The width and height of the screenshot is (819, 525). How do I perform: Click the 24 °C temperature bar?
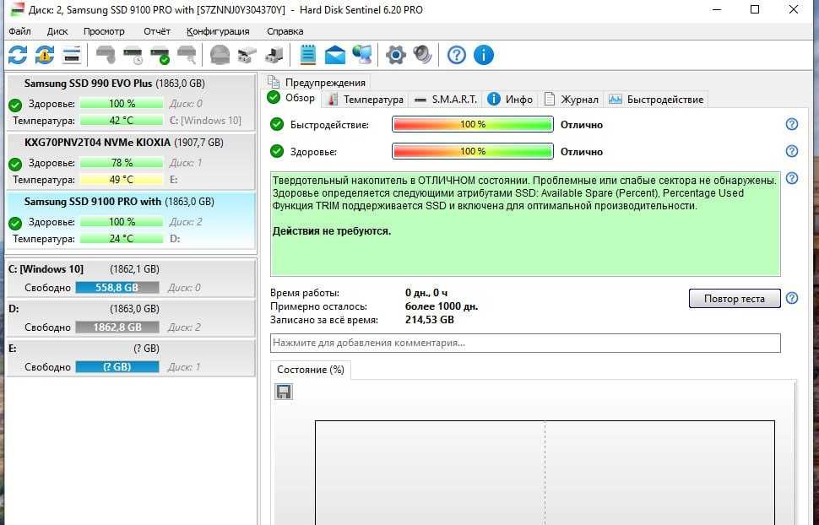pos(122,239)
